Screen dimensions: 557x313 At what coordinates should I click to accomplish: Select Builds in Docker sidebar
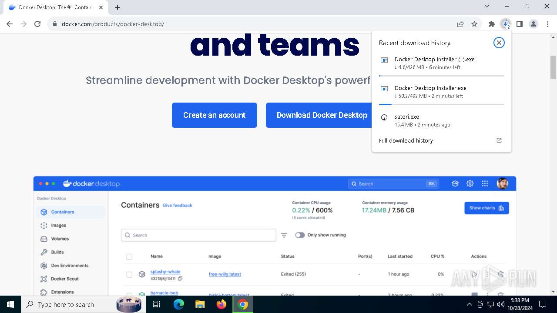[71, 252]
